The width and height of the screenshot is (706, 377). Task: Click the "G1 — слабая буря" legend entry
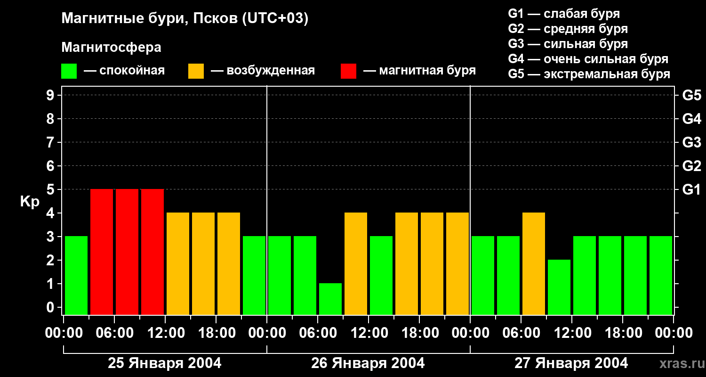tap(564, 14)
